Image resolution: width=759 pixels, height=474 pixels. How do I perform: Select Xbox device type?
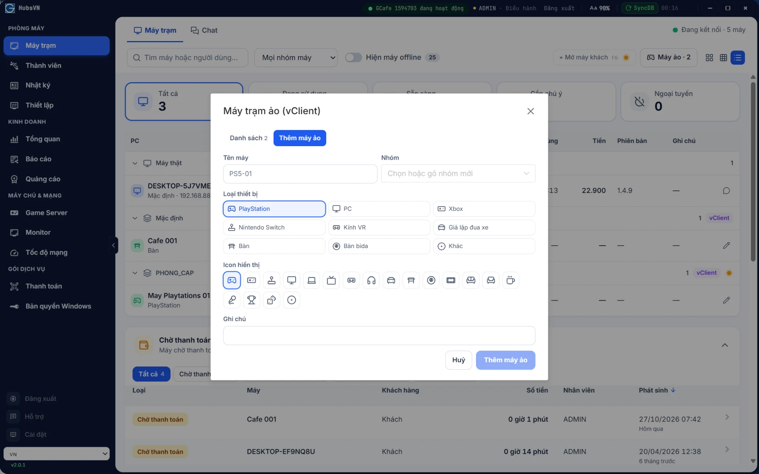pos(484,209)
